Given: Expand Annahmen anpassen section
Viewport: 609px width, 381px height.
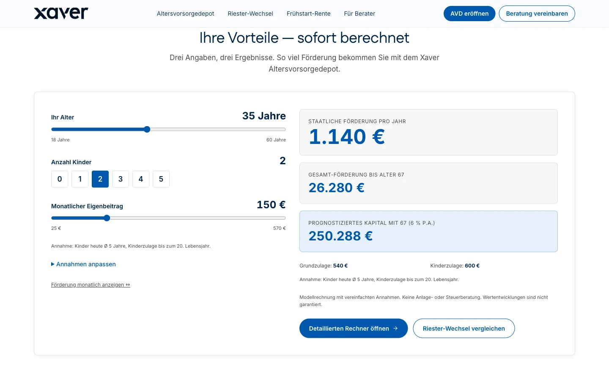Looking at the screenshot, I should [83, 264].
